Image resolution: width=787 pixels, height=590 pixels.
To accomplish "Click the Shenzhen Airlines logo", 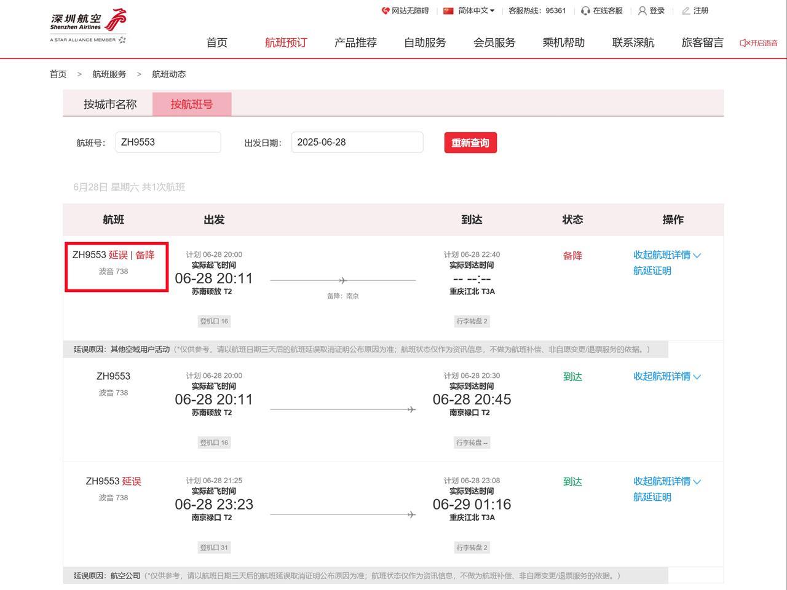I will (88, 26).
